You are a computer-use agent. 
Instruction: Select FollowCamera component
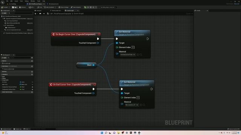[11, 27]
